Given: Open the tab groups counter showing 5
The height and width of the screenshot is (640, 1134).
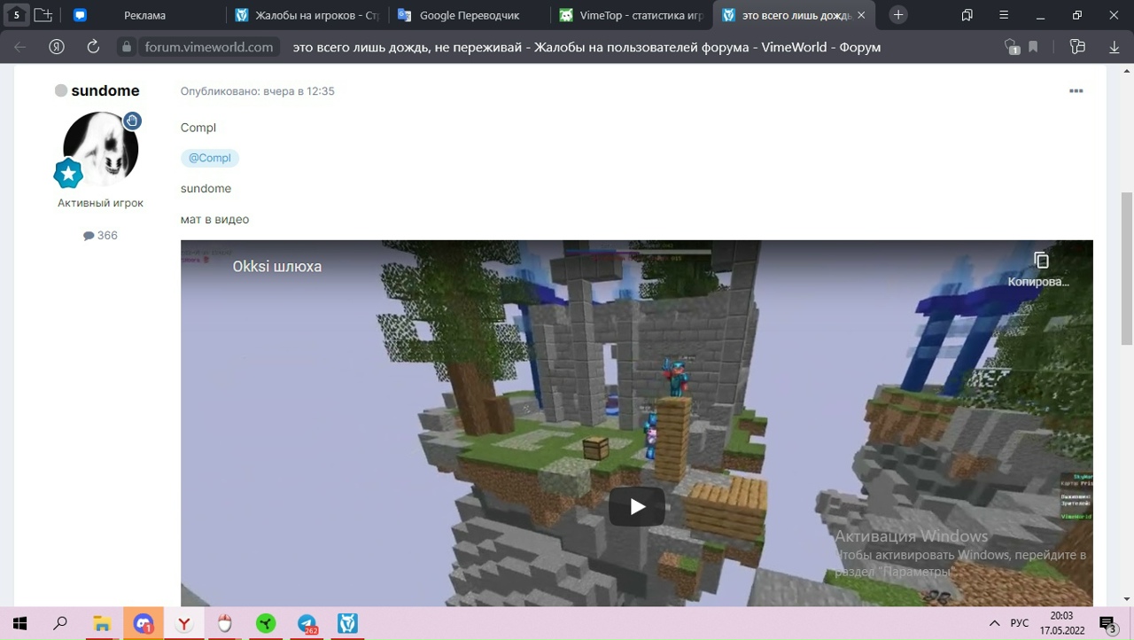Looking at the screenshot, I should point(16,15).
